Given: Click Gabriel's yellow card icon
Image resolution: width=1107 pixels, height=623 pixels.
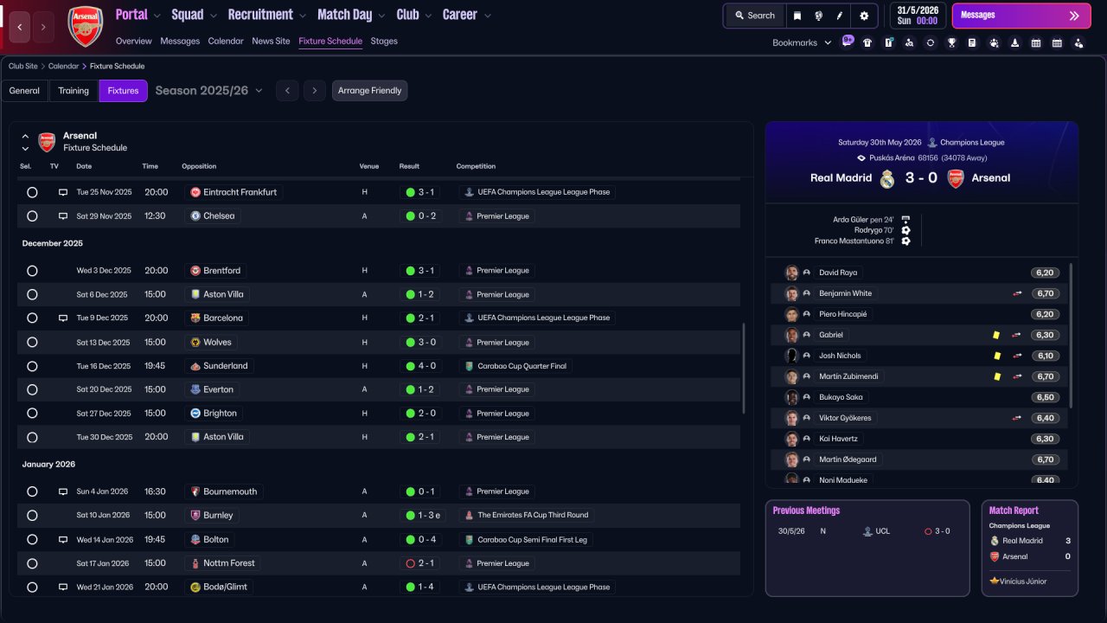Looking at the screenshot, I should (996, 335).
